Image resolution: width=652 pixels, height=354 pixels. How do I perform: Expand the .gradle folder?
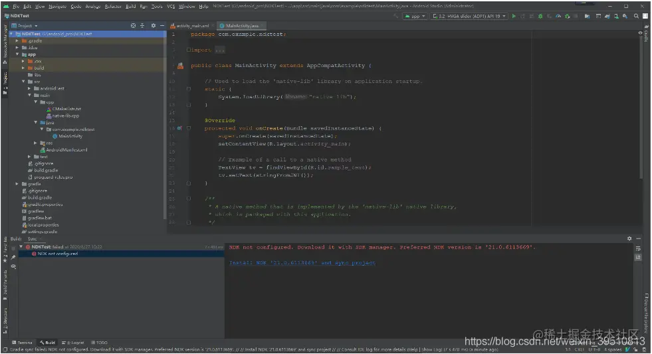point(17,41)
